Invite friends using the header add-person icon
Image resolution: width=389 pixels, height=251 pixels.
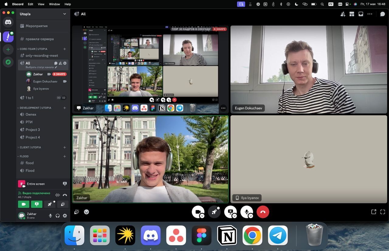tap(343, 14)
